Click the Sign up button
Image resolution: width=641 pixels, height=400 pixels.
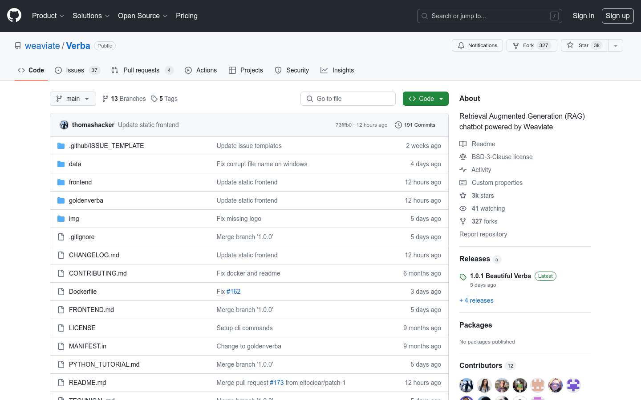point(618,16)
